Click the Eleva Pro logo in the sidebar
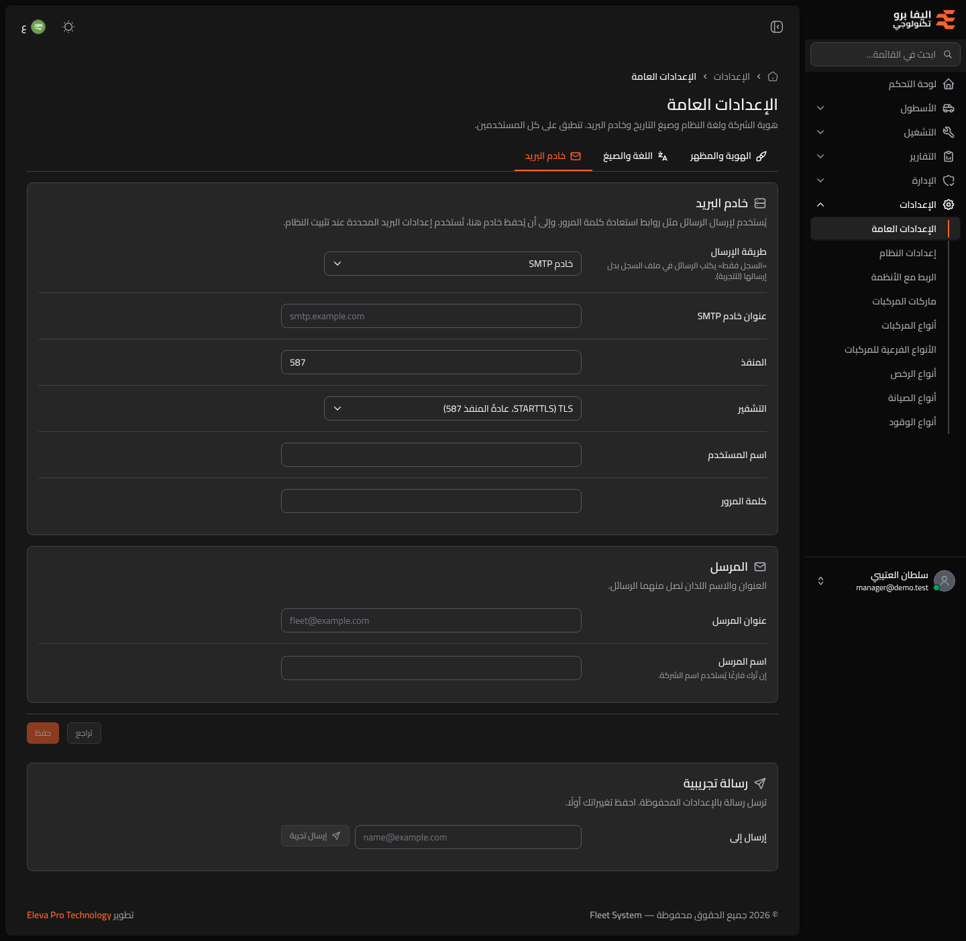 (x=924, y=19)
